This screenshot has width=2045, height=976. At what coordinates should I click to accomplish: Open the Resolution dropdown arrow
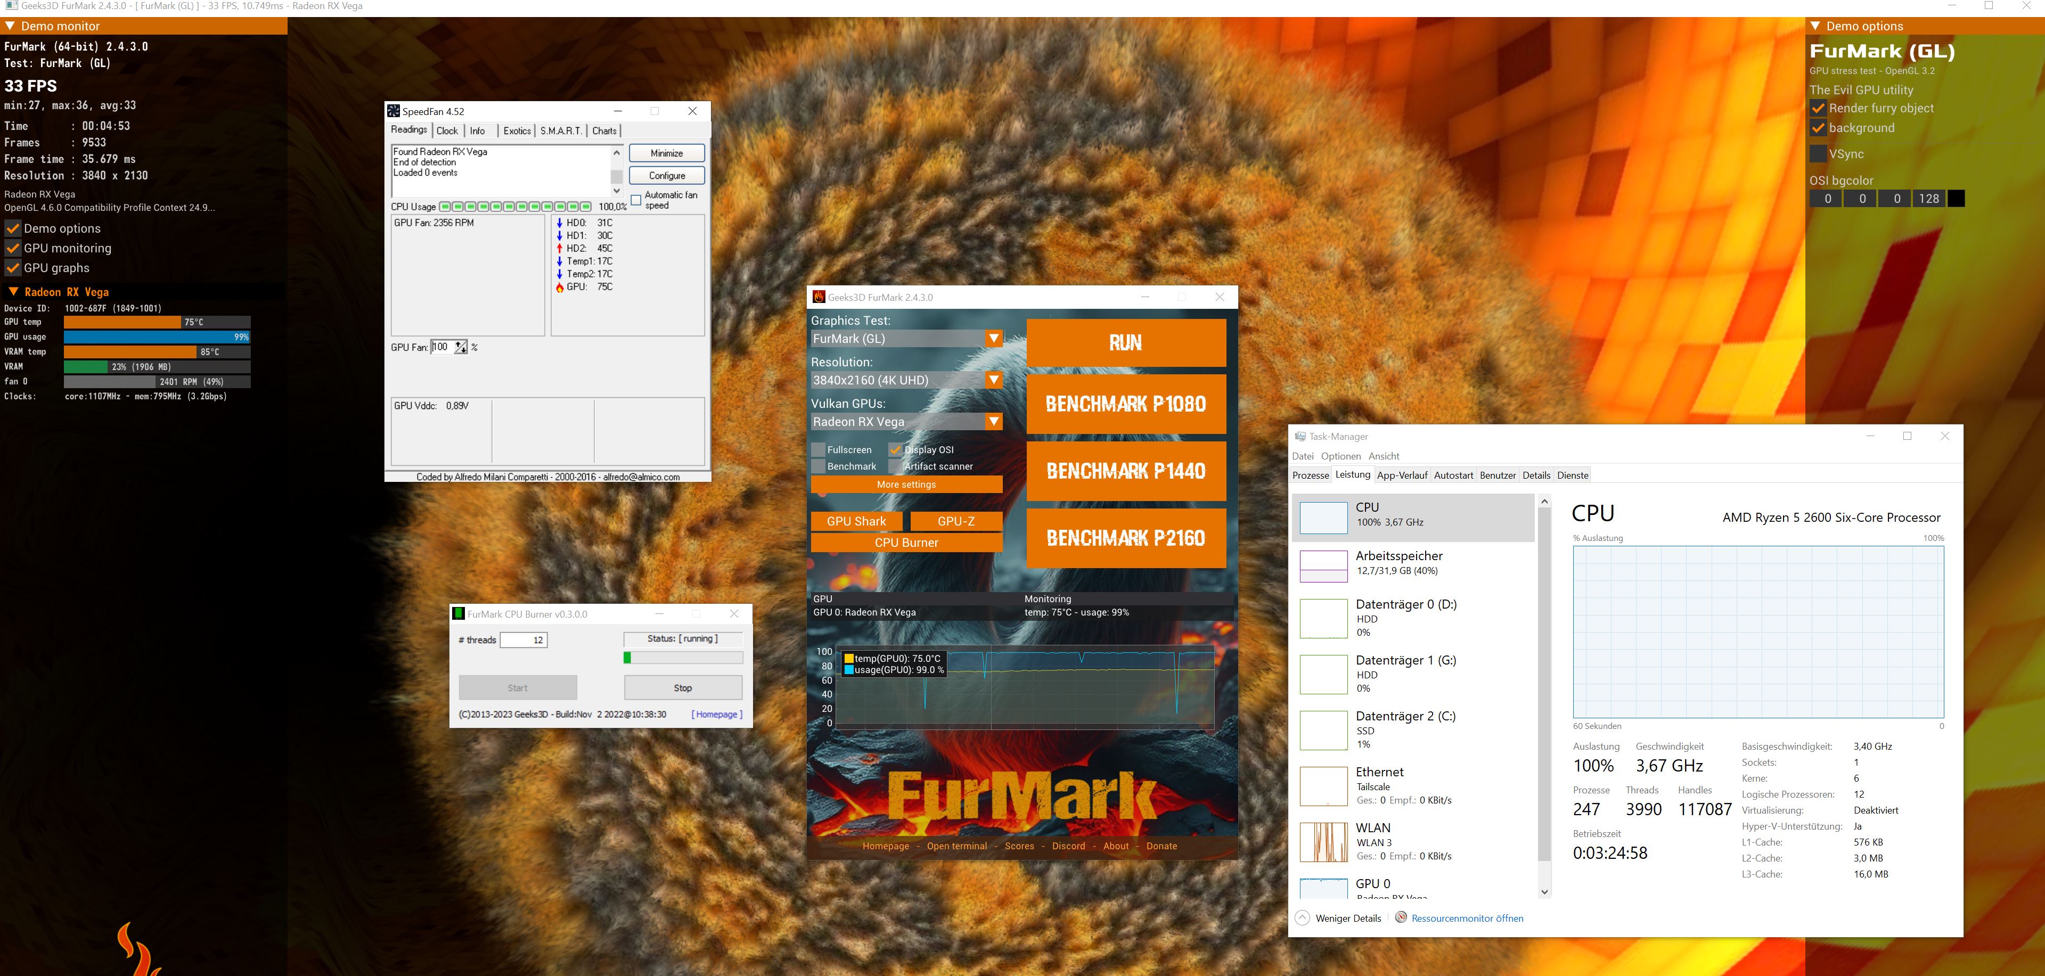(x=993, y=380)
